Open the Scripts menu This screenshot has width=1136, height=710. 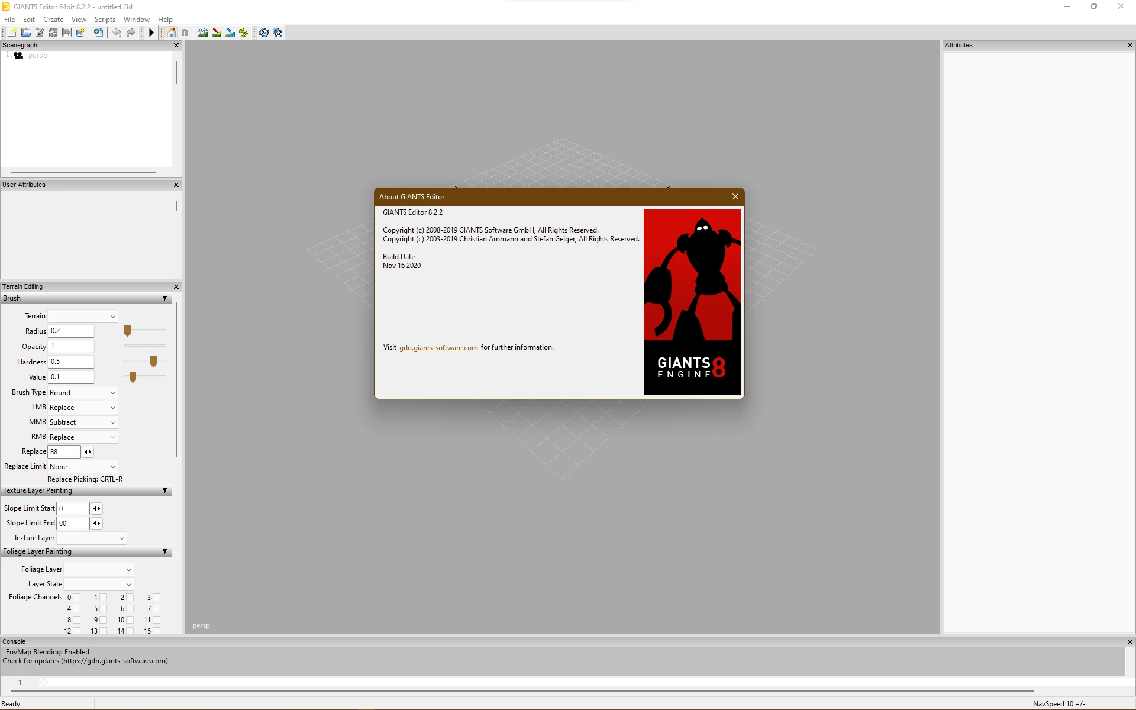105,20
